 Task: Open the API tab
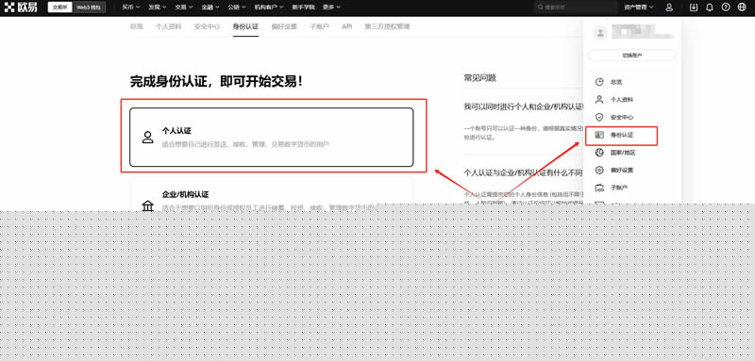click(346, 27)
